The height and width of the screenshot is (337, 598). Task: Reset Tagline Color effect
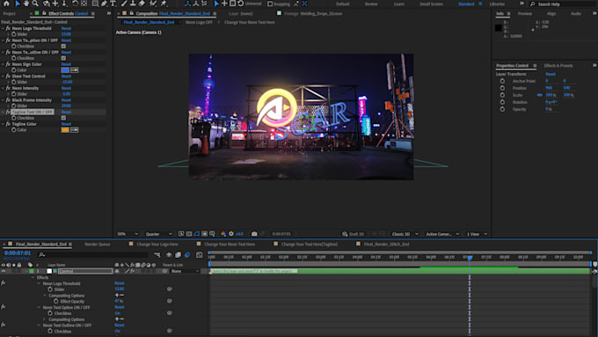(x=66, y=124)
